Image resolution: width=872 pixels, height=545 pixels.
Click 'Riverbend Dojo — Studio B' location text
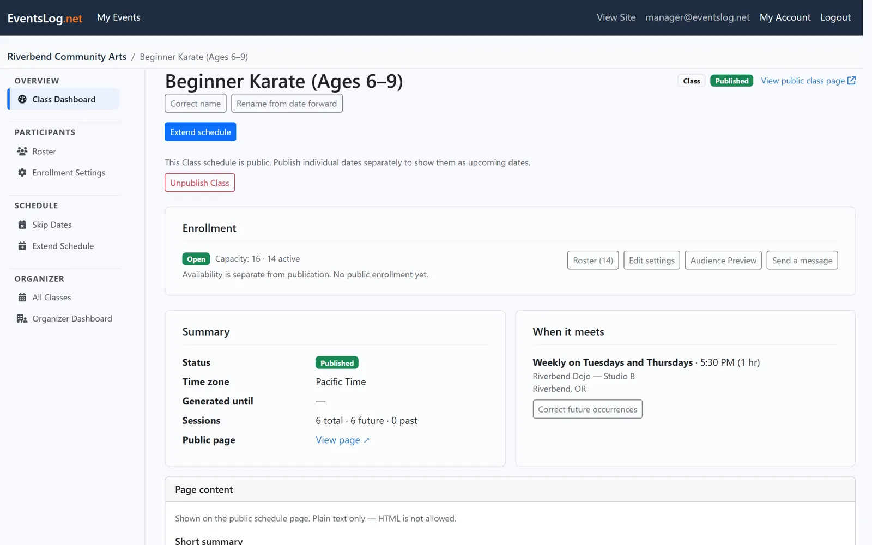point(584,376)
